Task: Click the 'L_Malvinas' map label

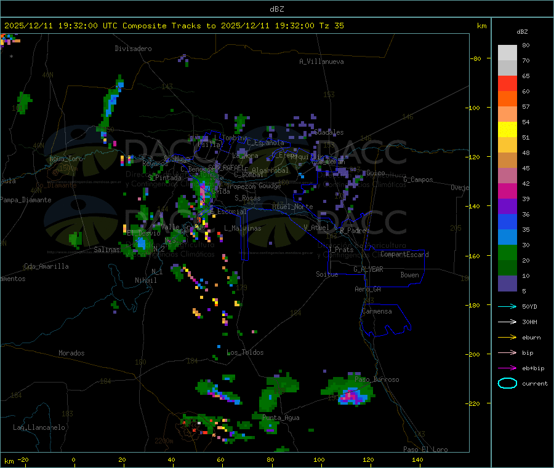Action: tap(243, 228)
